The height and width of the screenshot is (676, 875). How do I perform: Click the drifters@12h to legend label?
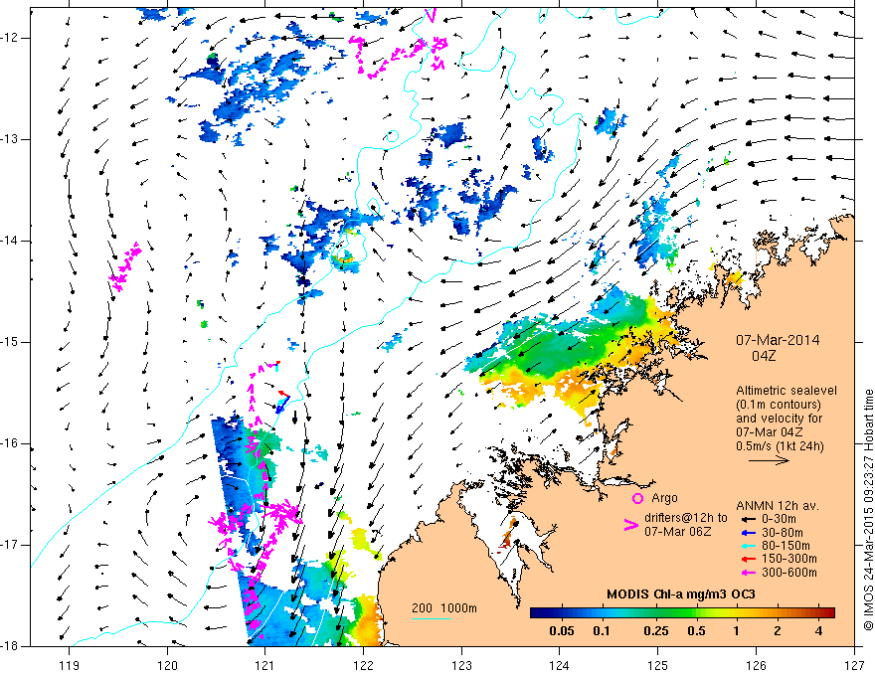(x=686, y=518)
